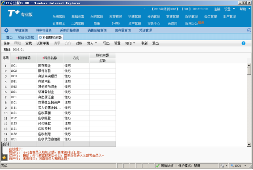Click the vertical scrollbar thumb
253x170 pixels.
(x=249, y=71)
